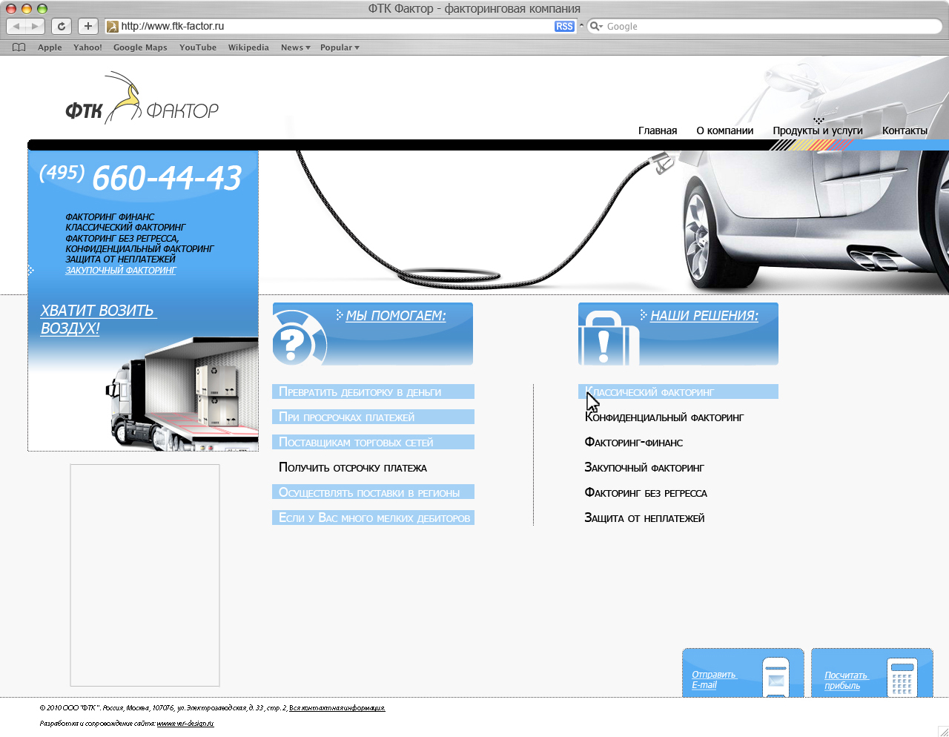Select При просрочках платежей
949x737 pixels.
click(373, 417)
